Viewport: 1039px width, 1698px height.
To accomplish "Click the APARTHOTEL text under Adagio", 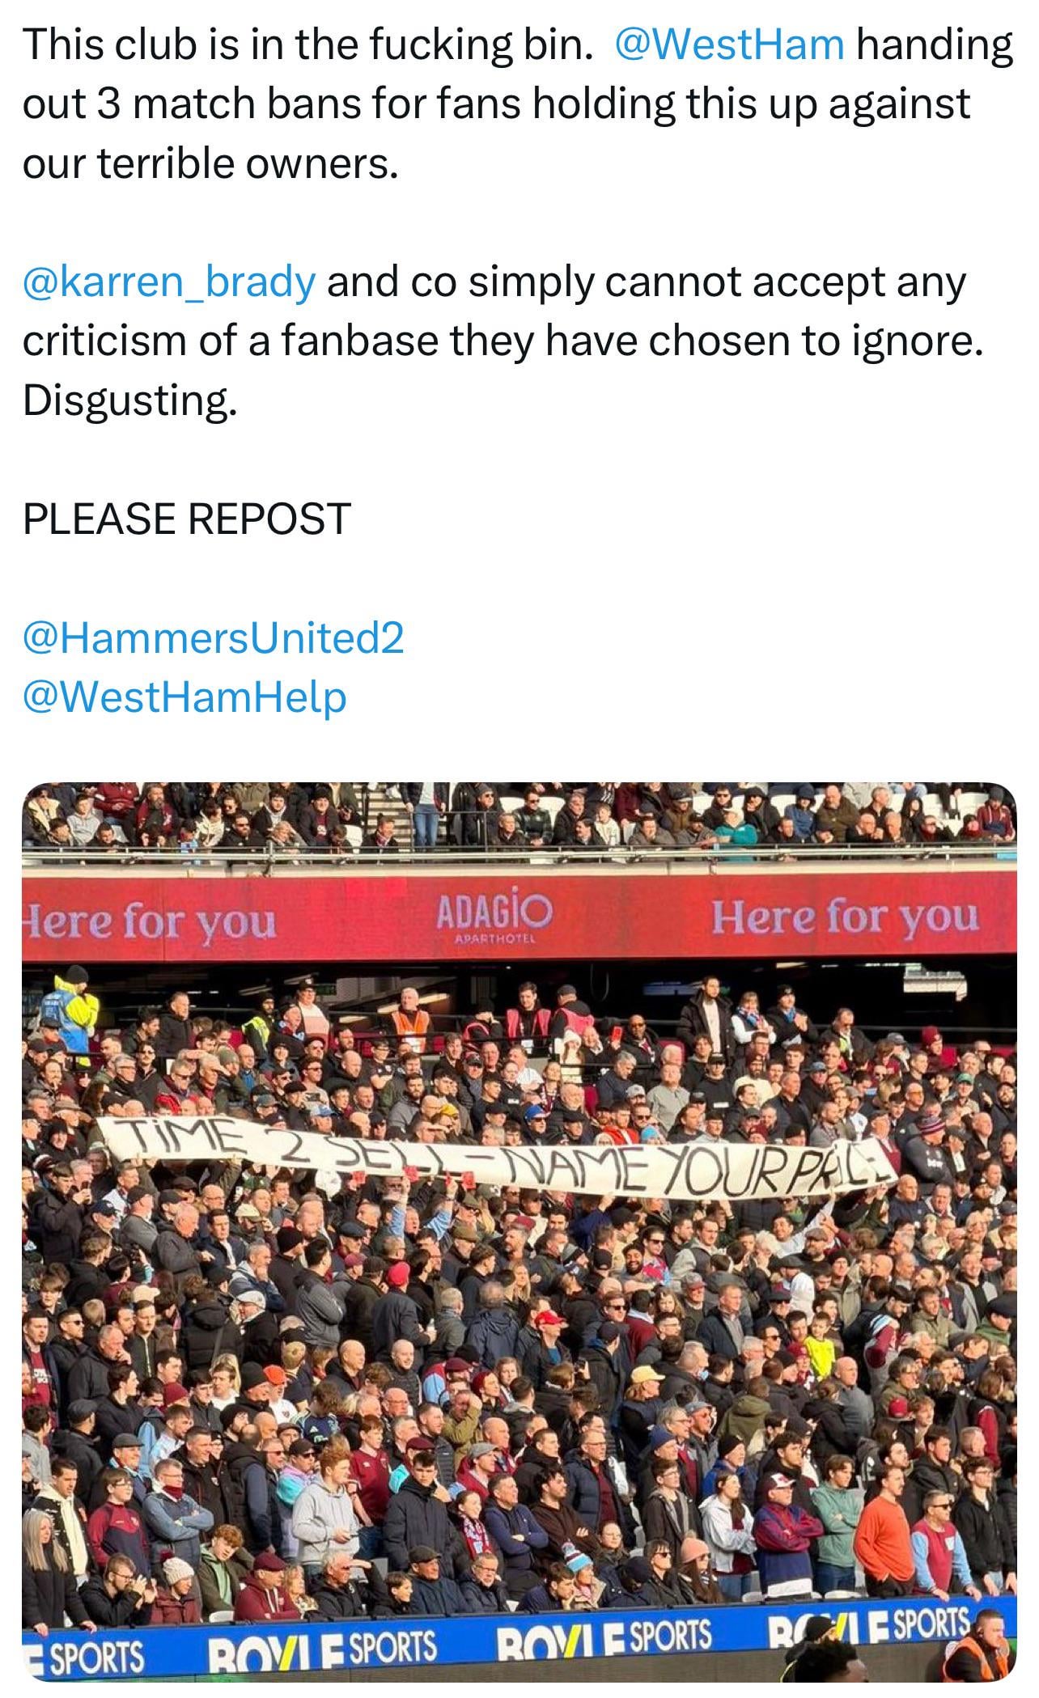I will 495,940.
